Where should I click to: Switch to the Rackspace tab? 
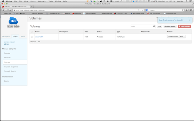point(5,36)
